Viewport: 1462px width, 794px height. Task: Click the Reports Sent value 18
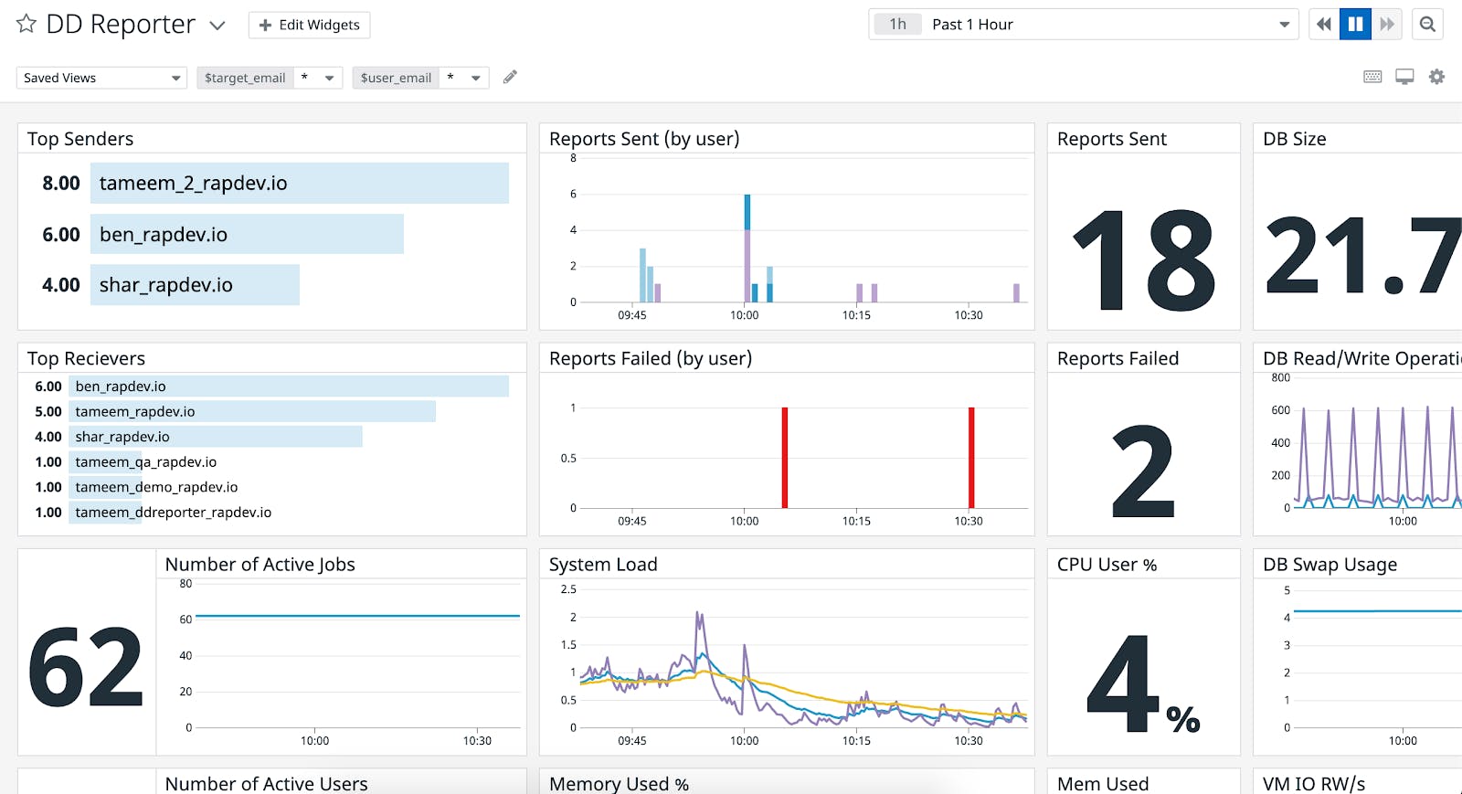(x=1144, y=259)
